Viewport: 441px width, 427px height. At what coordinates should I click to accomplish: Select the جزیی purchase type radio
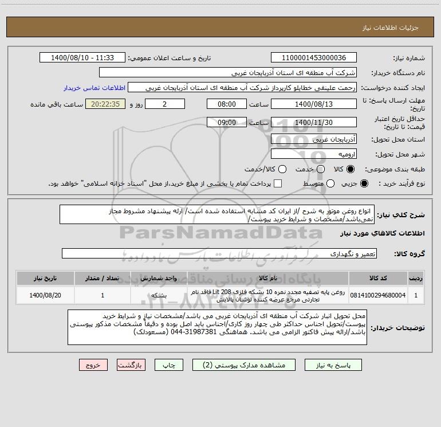pyautogui.click(x=364, y=183)
